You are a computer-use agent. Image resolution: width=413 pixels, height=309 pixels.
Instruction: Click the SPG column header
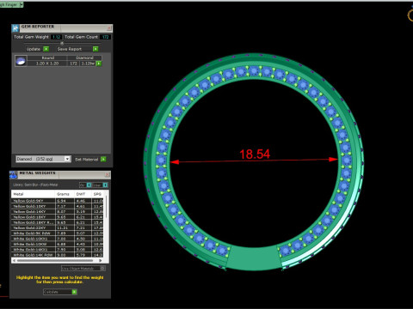97,194
